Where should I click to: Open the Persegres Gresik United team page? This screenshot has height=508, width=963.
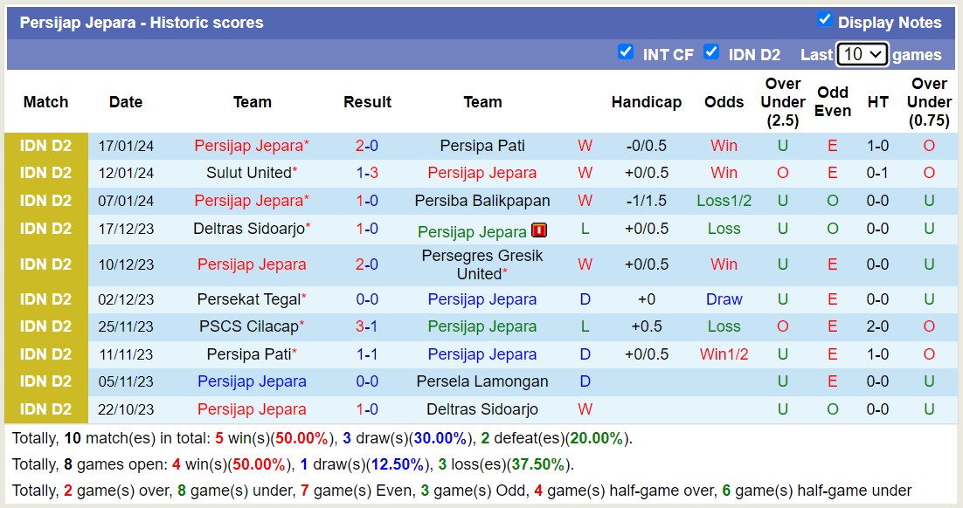click(483, 264)
